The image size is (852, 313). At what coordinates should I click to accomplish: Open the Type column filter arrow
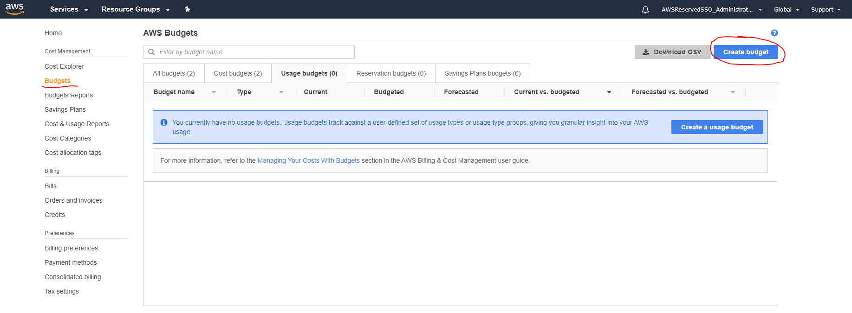[281, 92]
